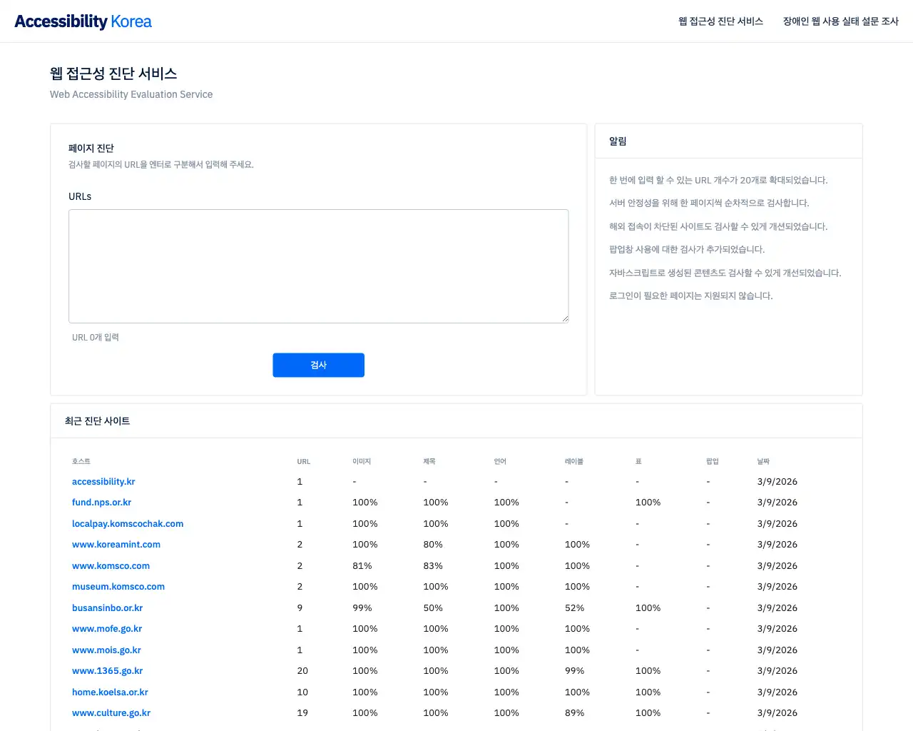Click the www.culture.go.kr link
Screen dimensions: 913x731
tap(111, 713)
